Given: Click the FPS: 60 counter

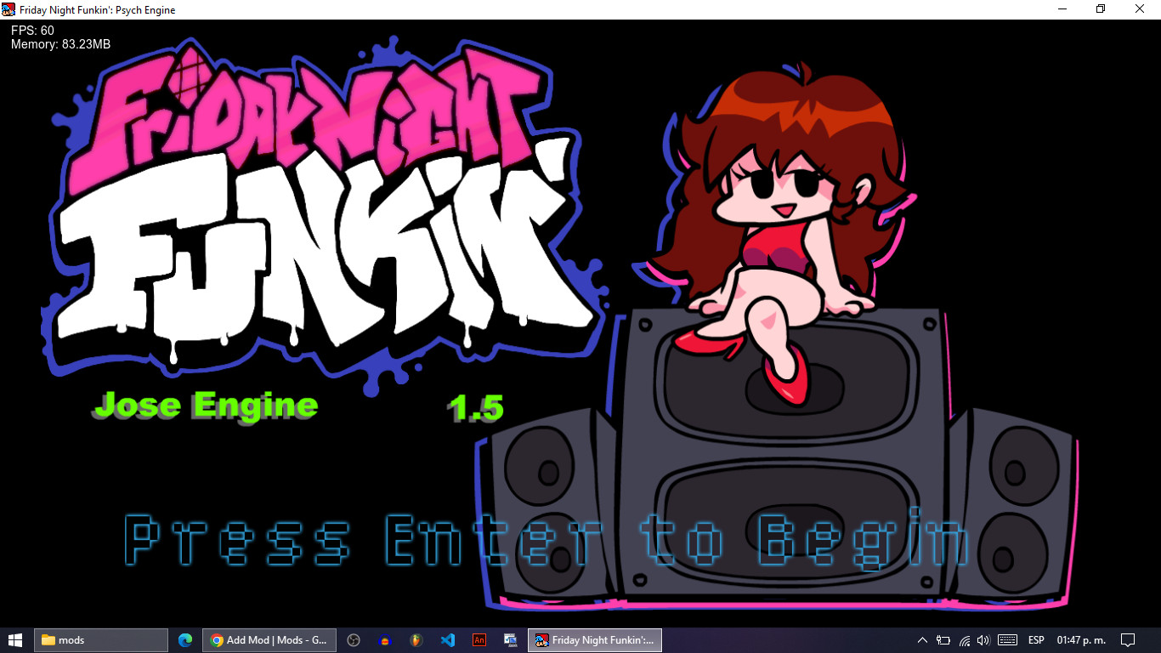Looking at the screenshot, I should (32, 31).
